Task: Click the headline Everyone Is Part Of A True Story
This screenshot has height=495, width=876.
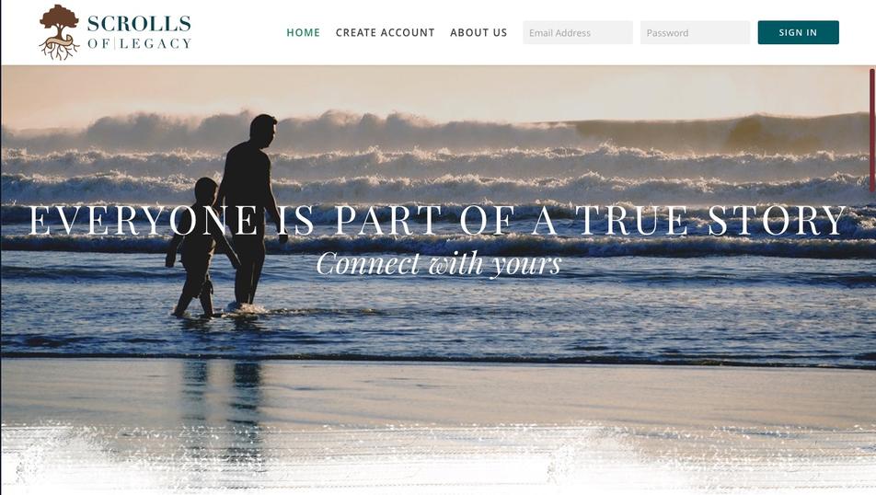Action: tap(438, 220)
